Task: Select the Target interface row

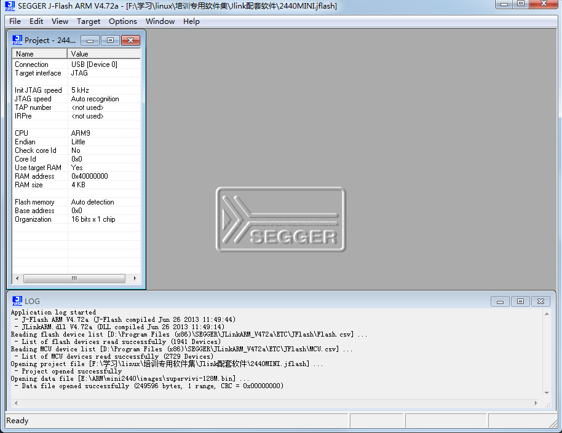Action: pyautogui.click(x=76, y=73)
